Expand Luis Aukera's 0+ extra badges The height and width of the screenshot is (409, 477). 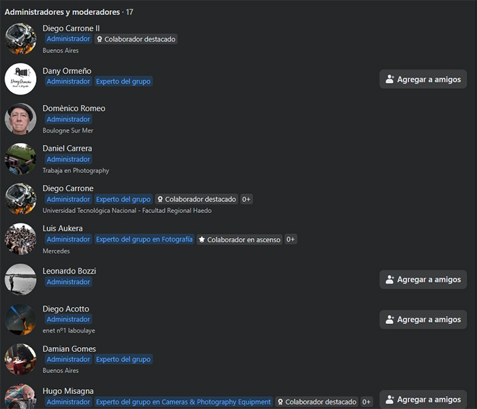click(x=290, y=240)
